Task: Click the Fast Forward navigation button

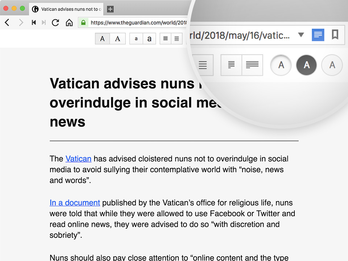Action: pyautogui.click(x=44, y=22)
